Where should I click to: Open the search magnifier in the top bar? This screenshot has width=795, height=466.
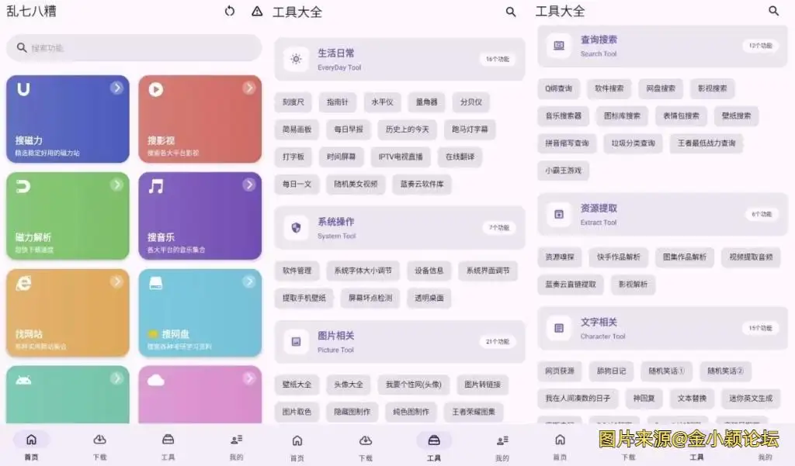[x=510, y=12]
